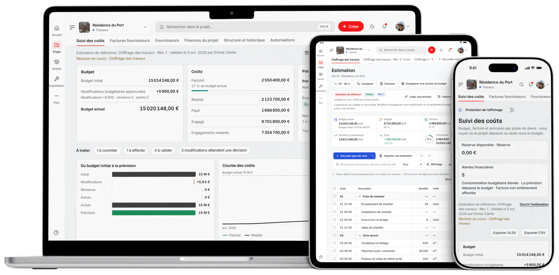The width and height of the screenshot is (559, 275).
Task: Select Projet icon in laptop sidebar
Action: tap(57, 45)
